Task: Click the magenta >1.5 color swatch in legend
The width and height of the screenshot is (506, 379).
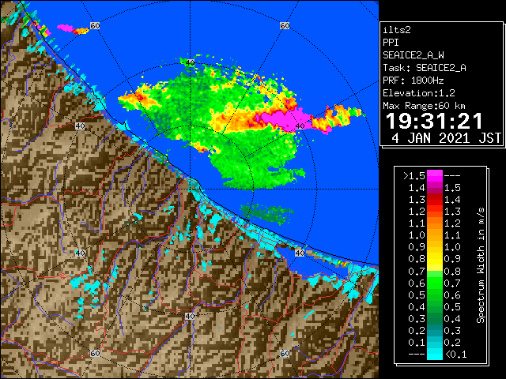Action: click(434, 175)
